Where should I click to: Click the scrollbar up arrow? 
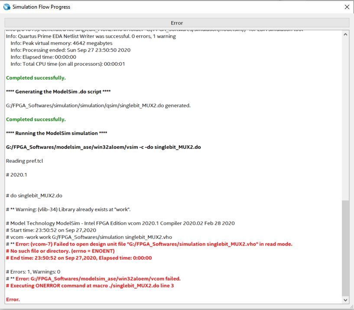click(345, 35)
